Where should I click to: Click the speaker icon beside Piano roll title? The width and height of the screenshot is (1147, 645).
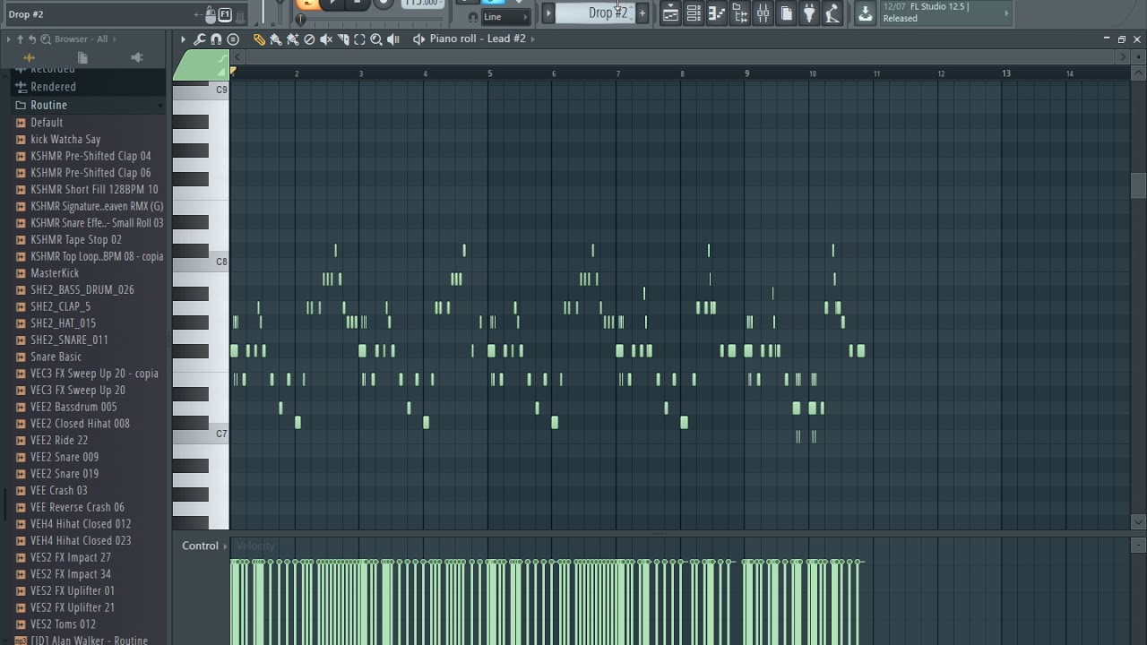[418, 39]
